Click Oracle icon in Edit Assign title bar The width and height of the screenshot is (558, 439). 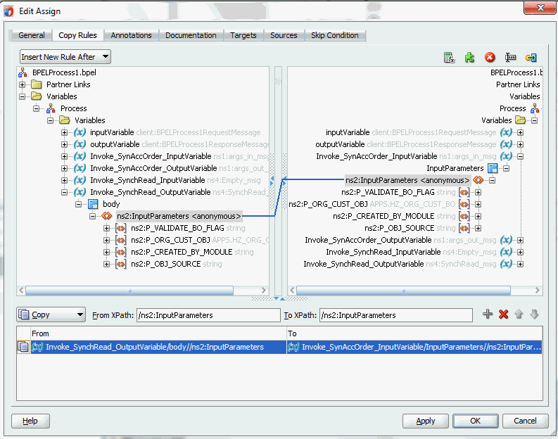(x=8, y=11)
